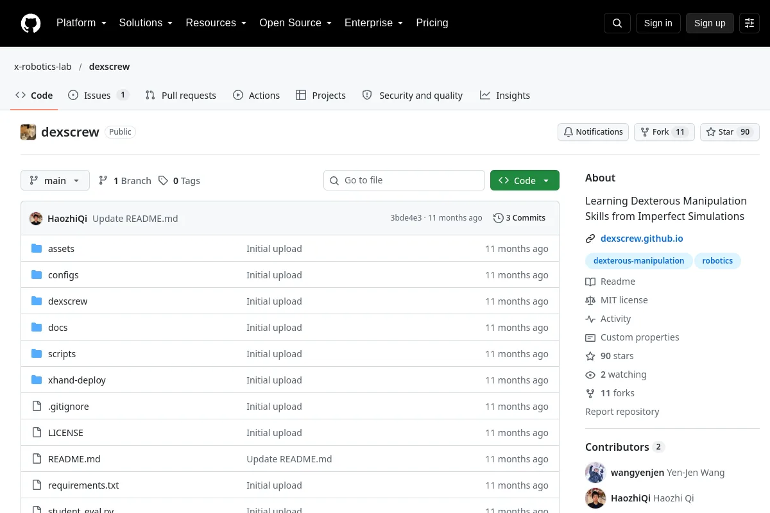
Task: Click the xhand-deploy folder icon
Action: [37, 380]
